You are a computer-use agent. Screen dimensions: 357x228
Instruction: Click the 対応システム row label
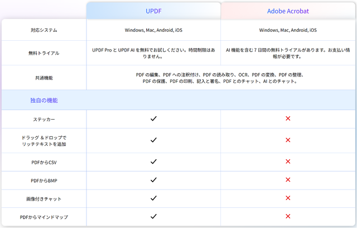pyautogui.click(x=44, y=30)
